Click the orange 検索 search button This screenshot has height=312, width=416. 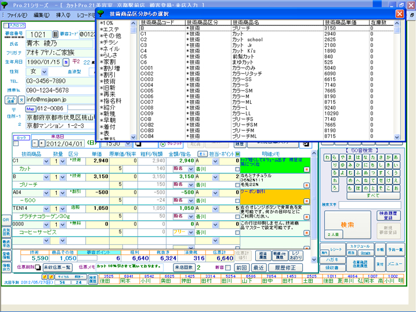[x=347, y=224]
